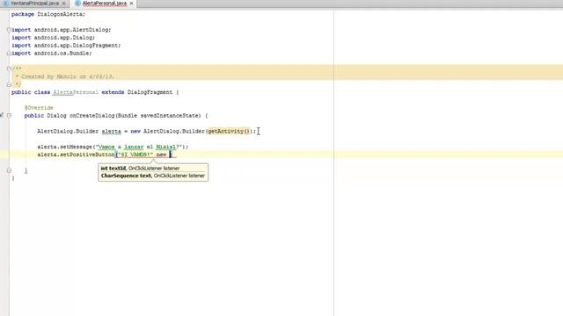Click the underlined 'alerta' variable declaration

[x=112, y=132]
